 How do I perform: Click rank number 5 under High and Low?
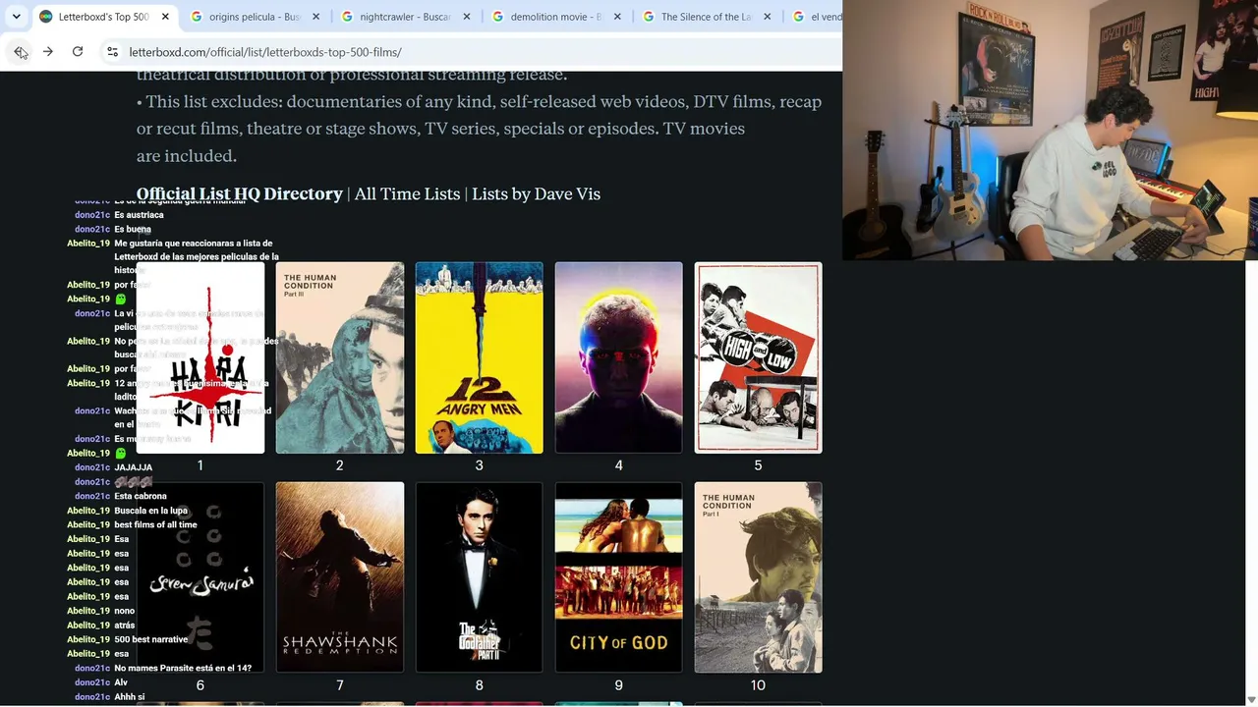point(758,465)
